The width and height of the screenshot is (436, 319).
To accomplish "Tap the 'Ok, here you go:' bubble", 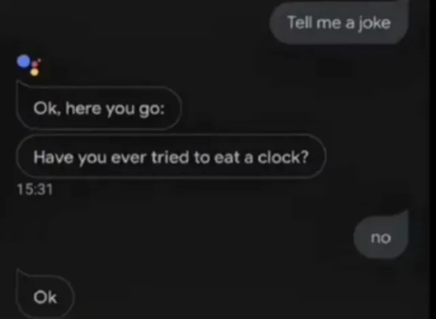I will pos(99,108).
